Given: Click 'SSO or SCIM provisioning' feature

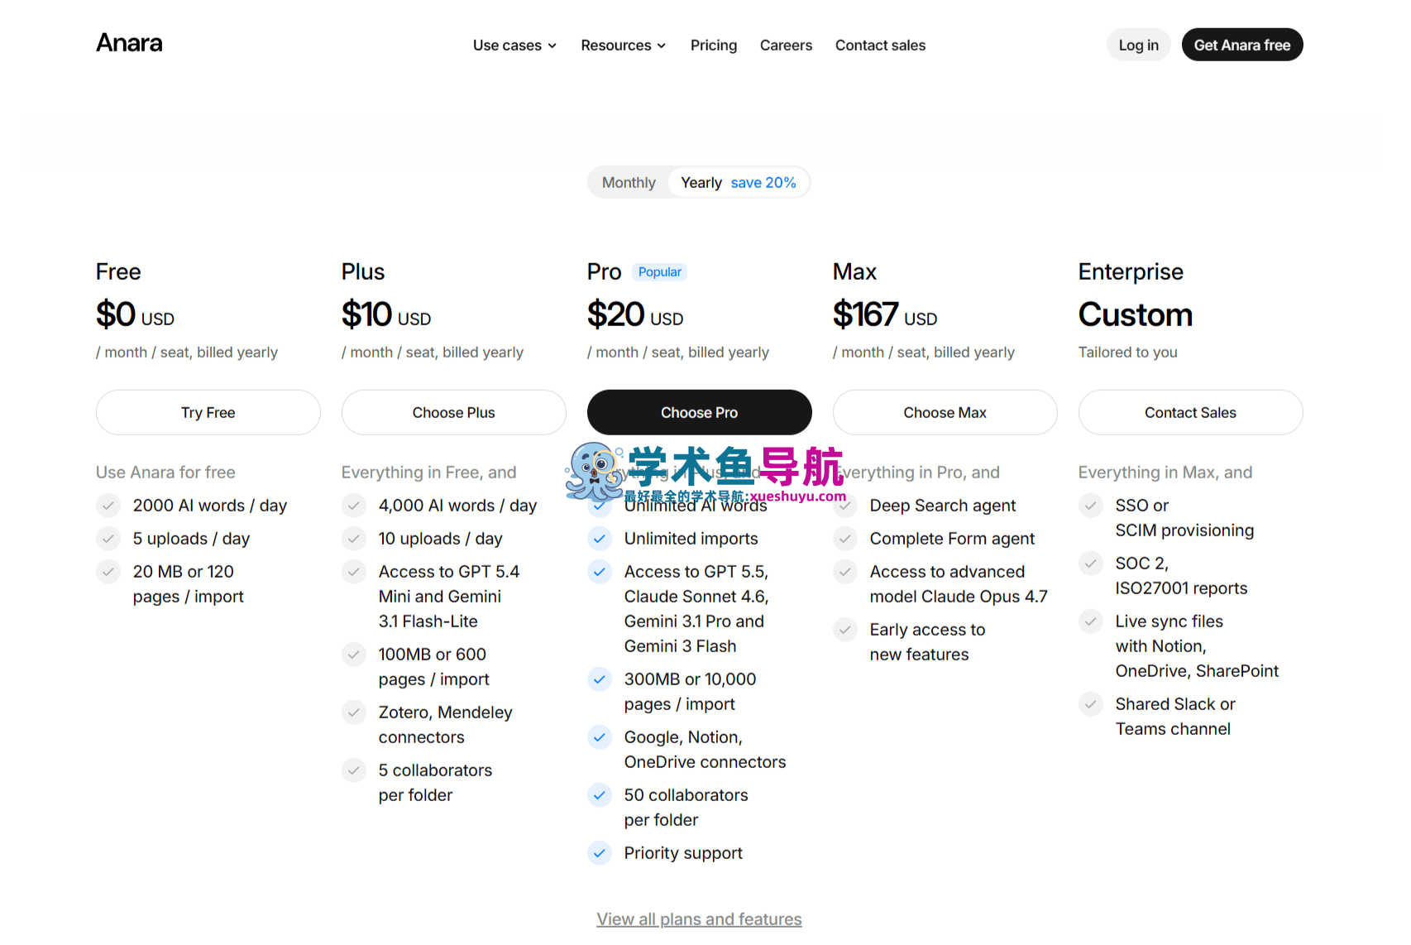Looking at the screenshot, I should [x=1184, y=518].
